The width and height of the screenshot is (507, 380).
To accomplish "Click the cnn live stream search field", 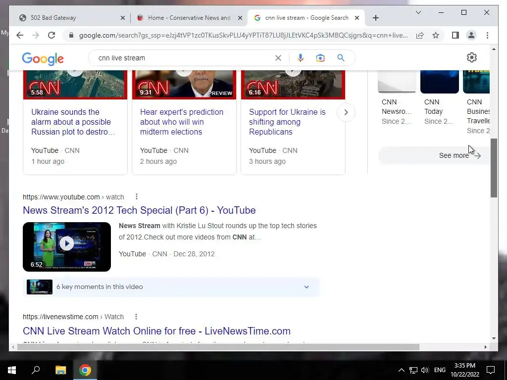I will (x=184, y=58).
